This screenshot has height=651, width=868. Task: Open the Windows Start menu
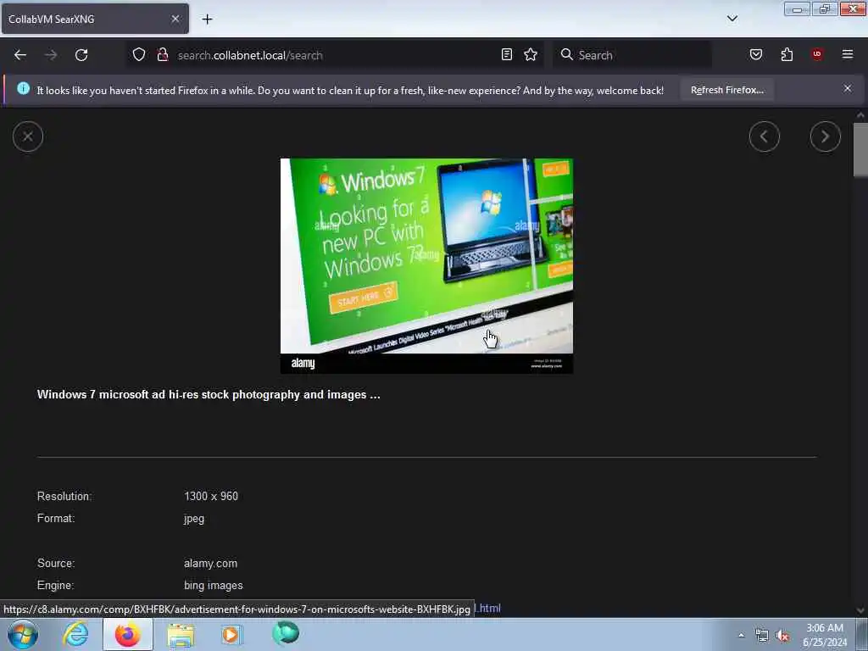click(x=23, y=634)
